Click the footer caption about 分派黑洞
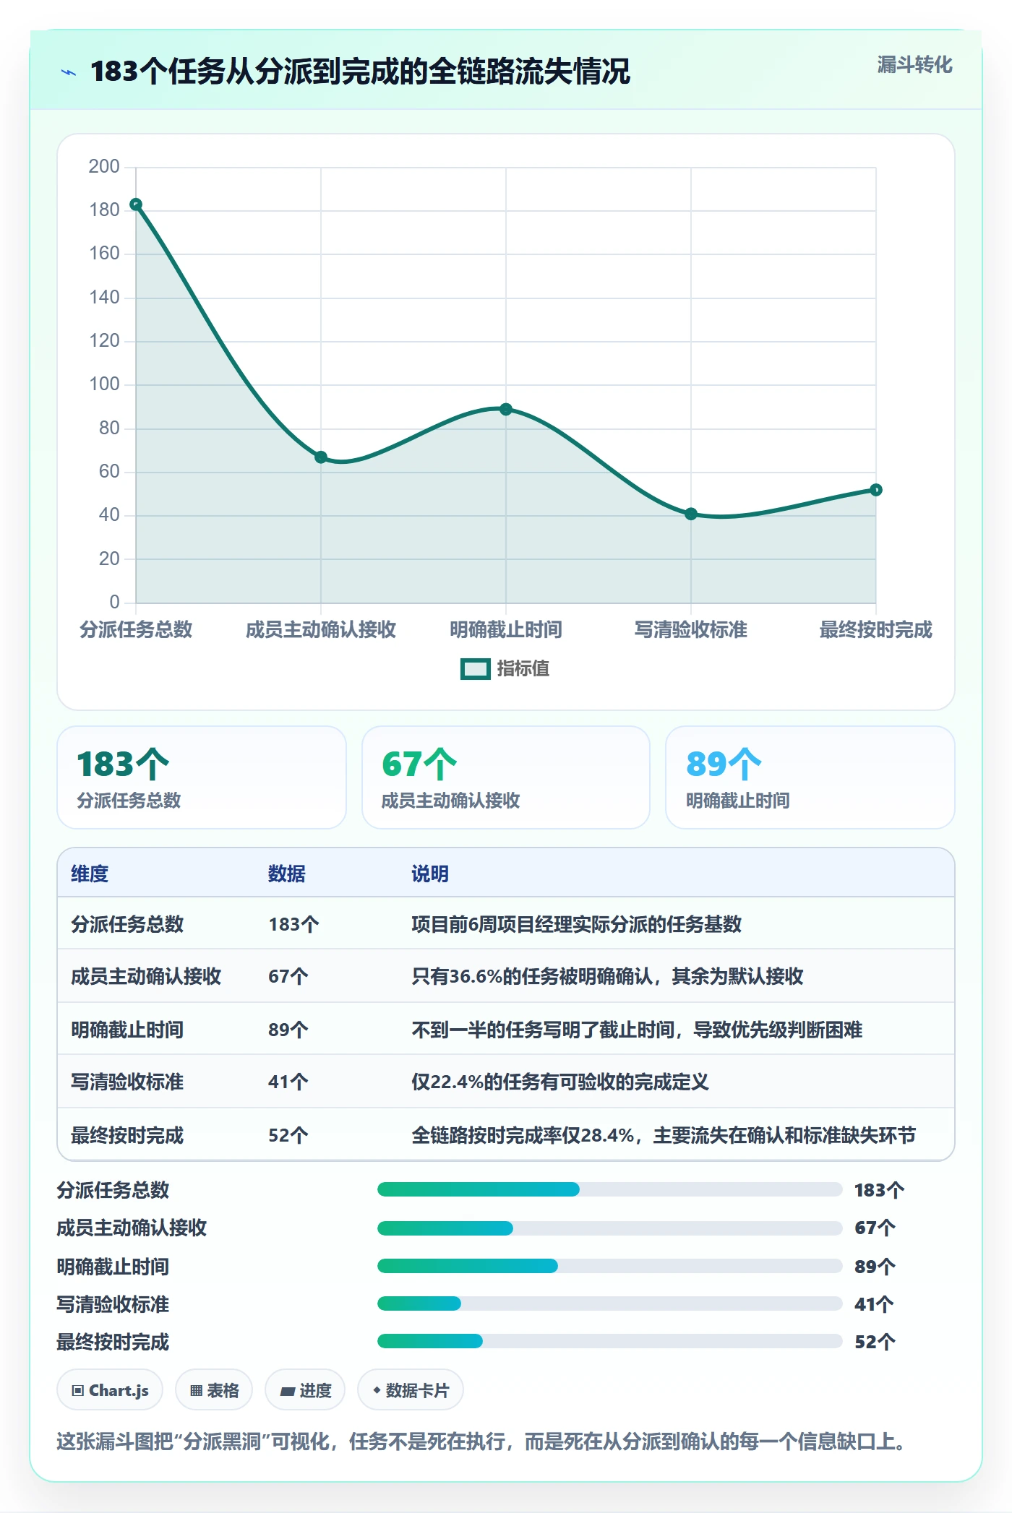Screen dimensions: 1012x1513 [x=481, y=1441]
